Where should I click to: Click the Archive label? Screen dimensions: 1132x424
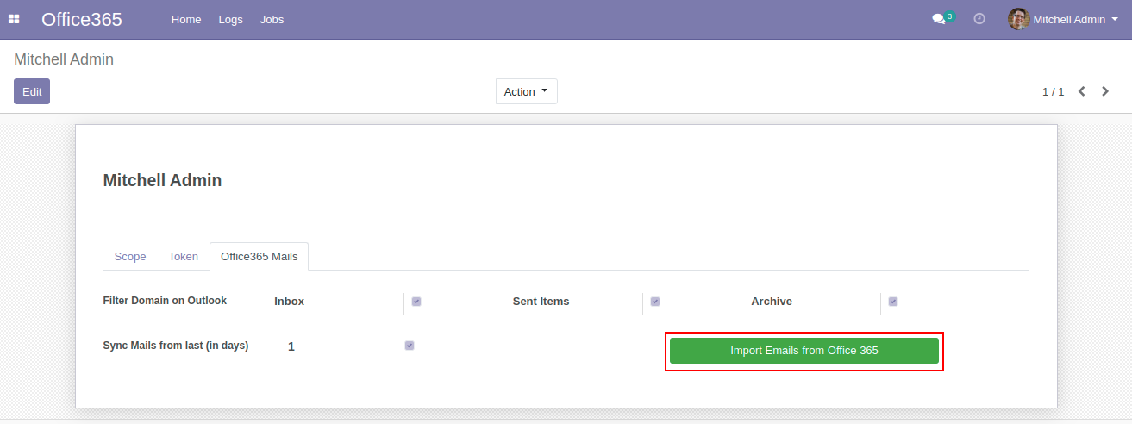(772, 302)
